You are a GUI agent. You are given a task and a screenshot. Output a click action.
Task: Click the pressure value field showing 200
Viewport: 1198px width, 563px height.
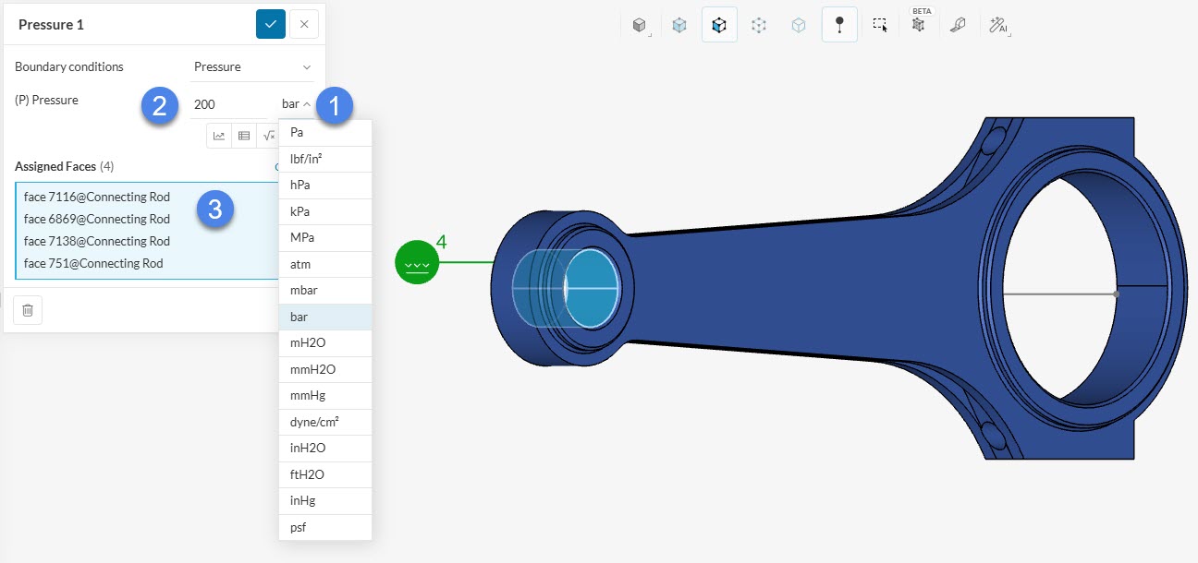point(226,104)
